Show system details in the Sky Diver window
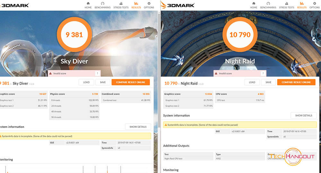Viewport: 321px width, 173px height. pyautogui.click(x=138, y=127)
